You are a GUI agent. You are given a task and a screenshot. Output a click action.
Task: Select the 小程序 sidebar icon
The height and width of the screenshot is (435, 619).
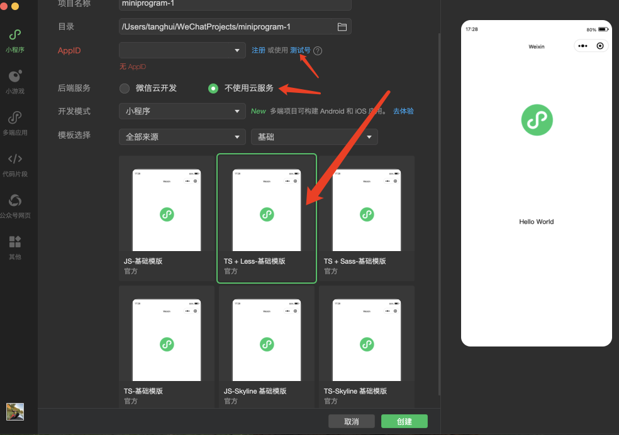coord(15,35)
